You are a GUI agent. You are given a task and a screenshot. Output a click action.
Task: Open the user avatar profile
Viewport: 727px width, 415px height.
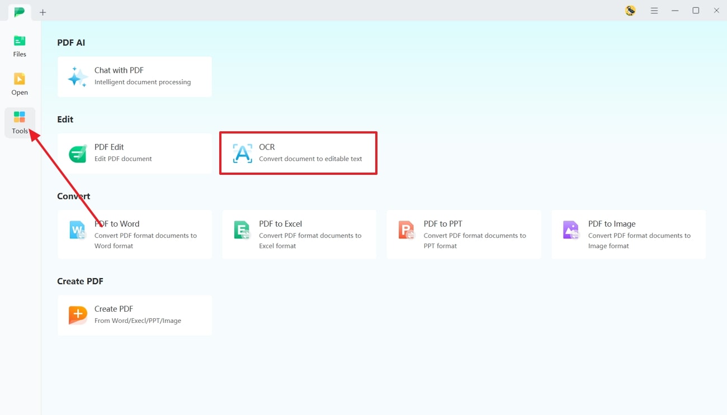(x=630, y=11)
